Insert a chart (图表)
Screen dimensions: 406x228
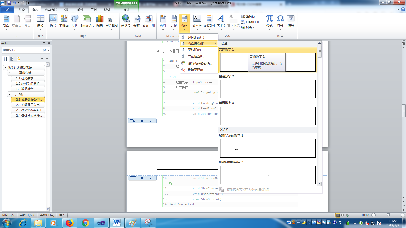[x=99, y=21]
